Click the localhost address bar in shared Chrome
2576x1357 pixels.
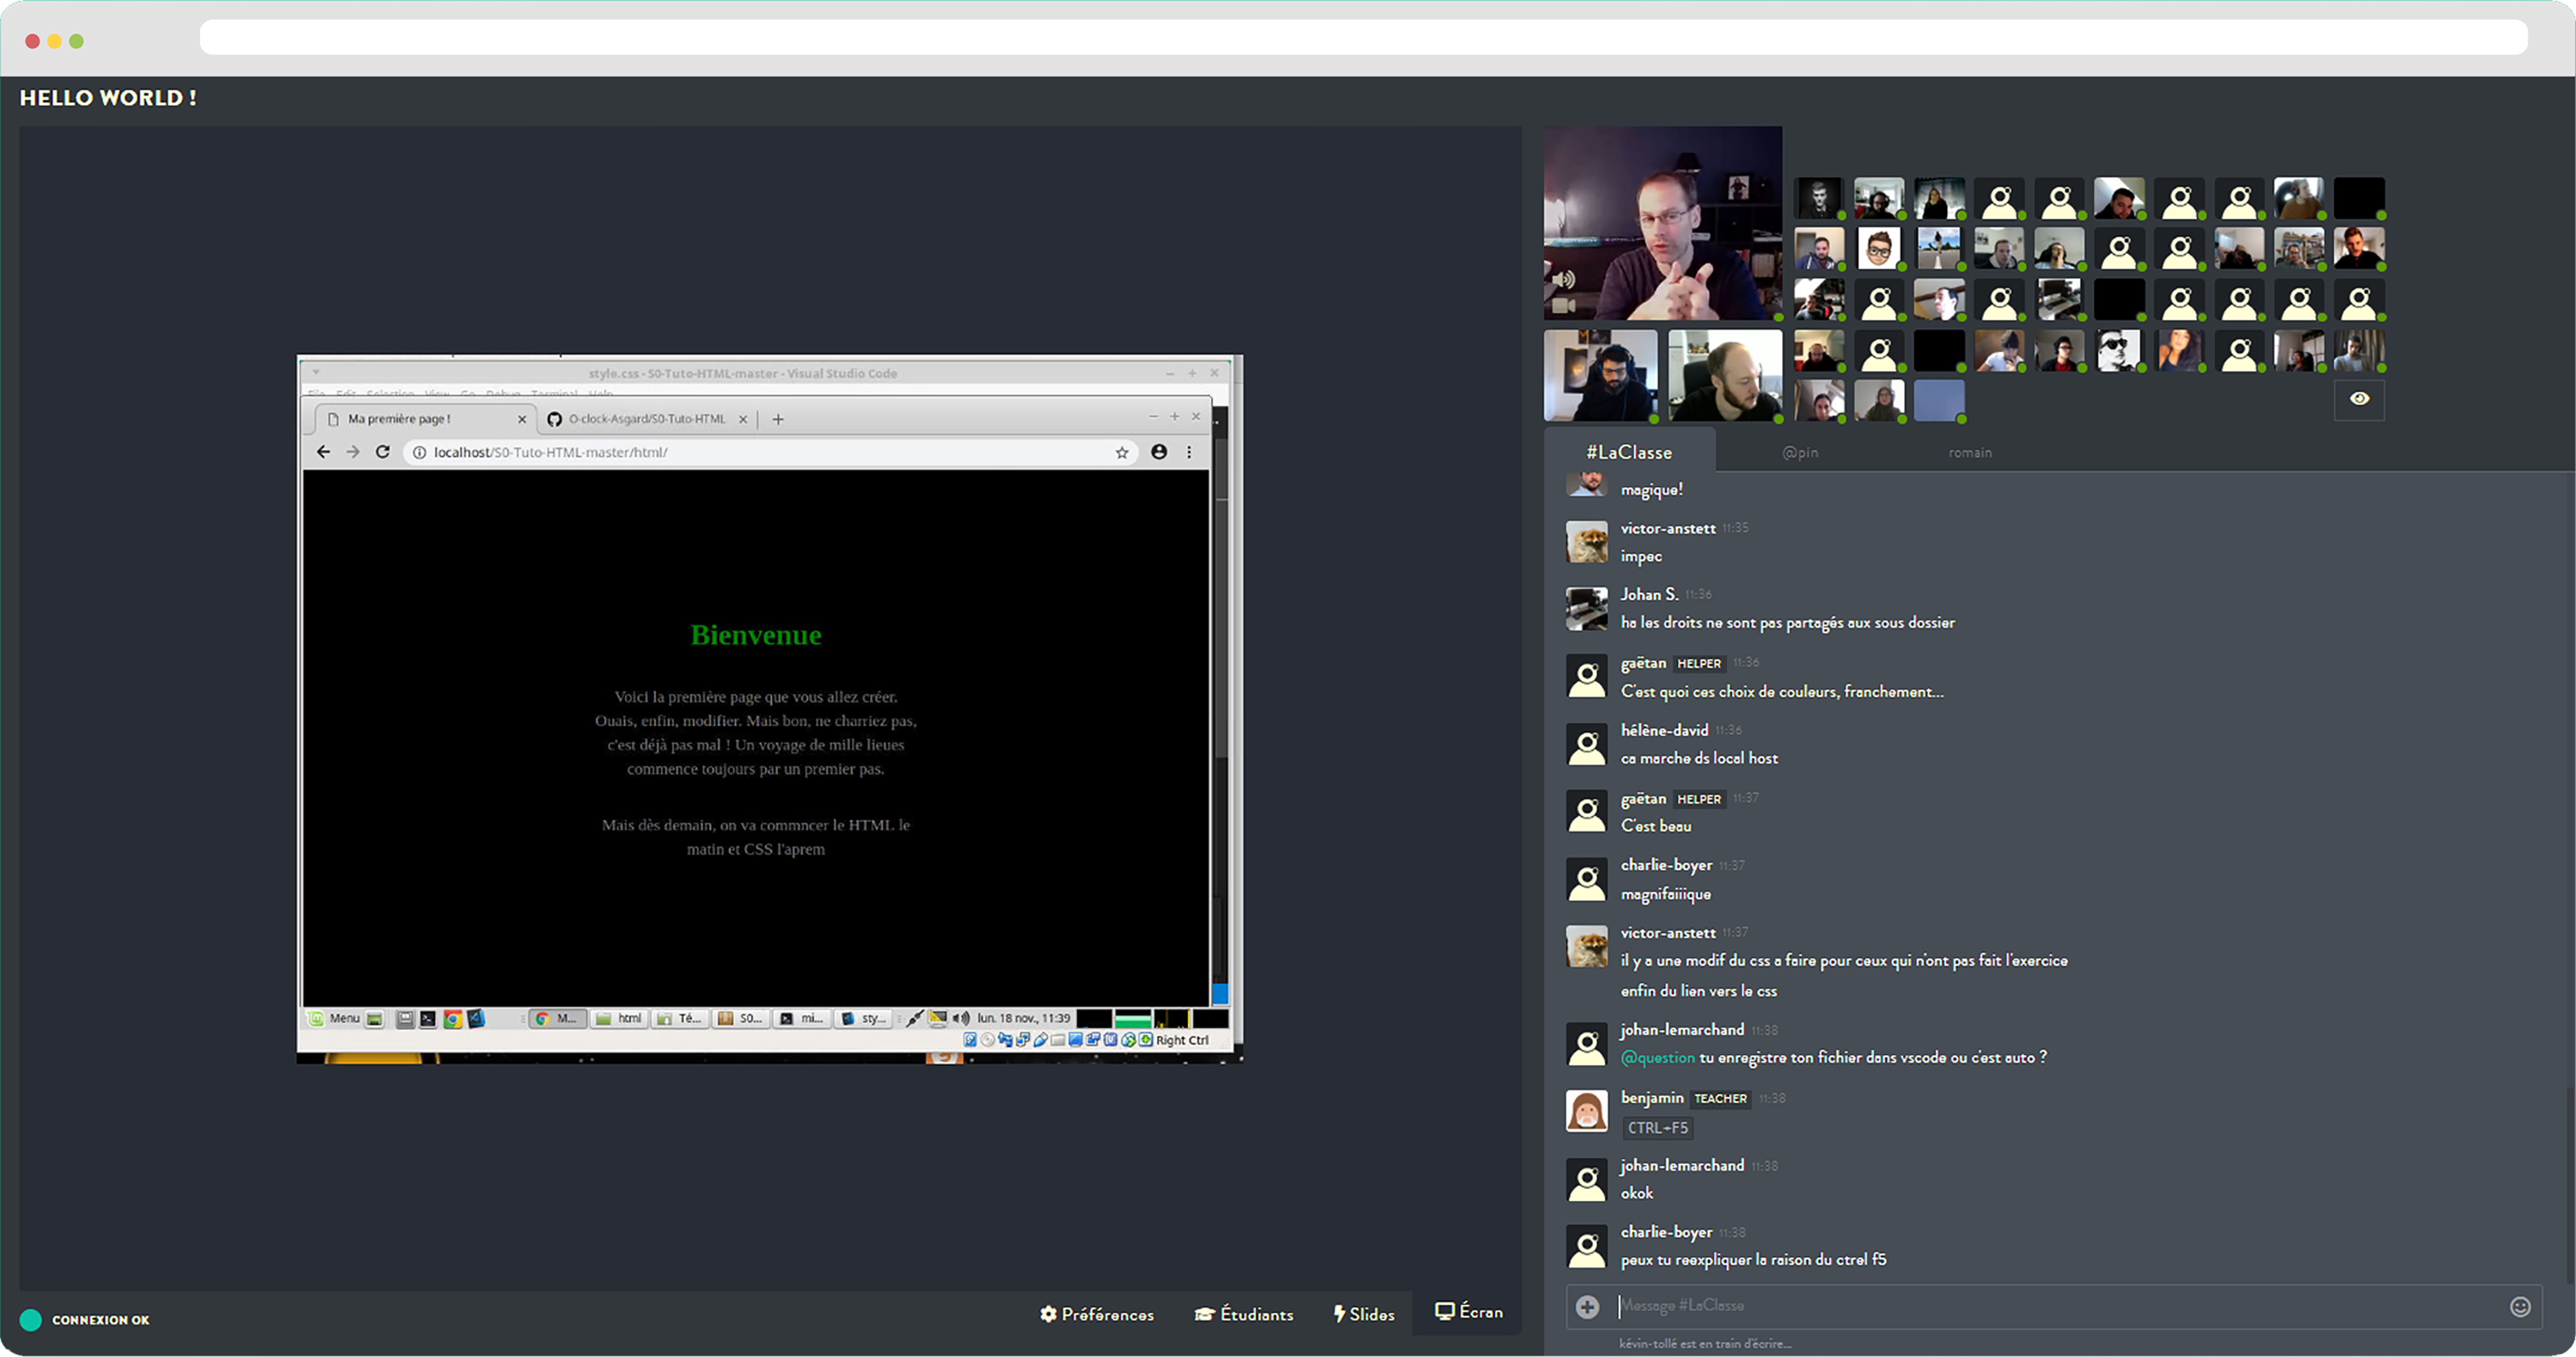click(x=770, y=452)
